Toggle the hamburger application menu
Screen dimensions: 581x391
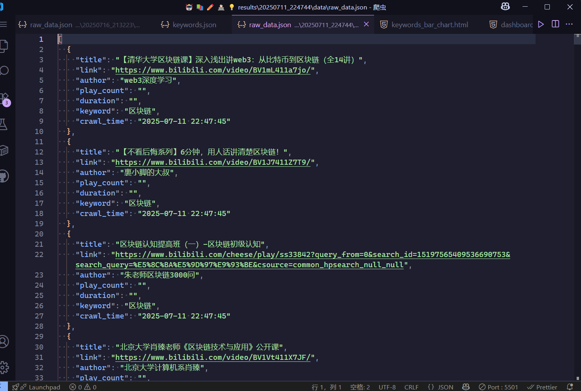click(4, 24)
